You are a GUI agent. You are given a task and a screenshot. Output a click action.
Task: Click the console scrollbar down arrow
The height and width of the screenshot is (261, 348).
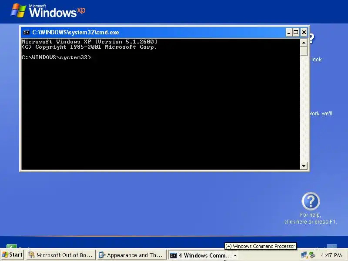coord(304,166)
